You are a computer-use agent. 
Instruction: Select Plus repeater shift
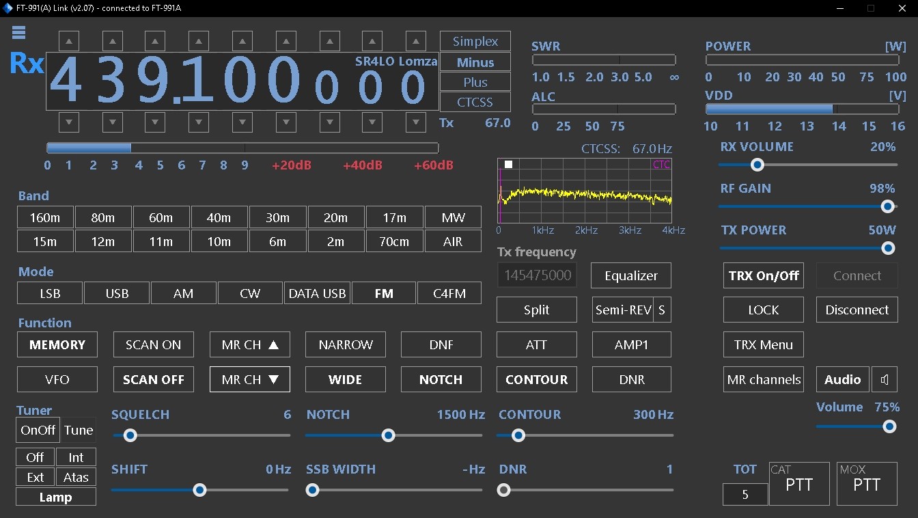[475, 82]
